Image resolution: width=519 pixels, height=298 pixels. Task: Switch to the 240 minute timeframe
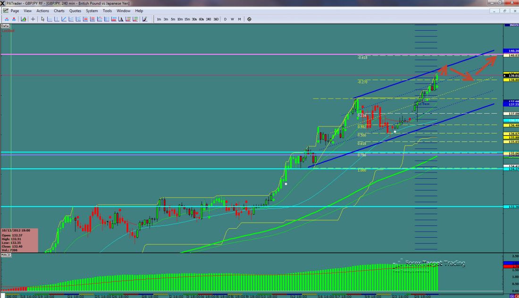[x=208, y=19]
